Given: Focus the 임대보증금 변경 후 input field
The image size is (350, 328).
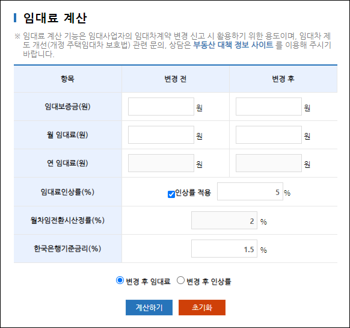Looking at the screenshot, I should (269, 107).
